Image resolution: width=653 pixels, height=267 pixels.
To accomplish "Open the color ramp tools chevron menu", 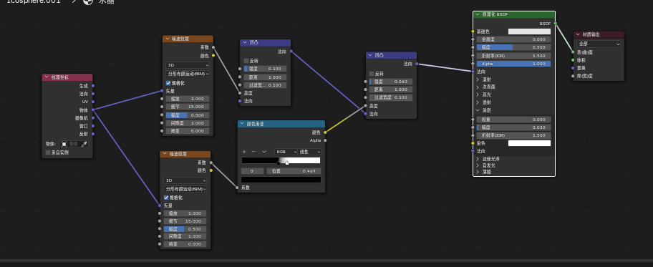I will click(x=263, y=152).
